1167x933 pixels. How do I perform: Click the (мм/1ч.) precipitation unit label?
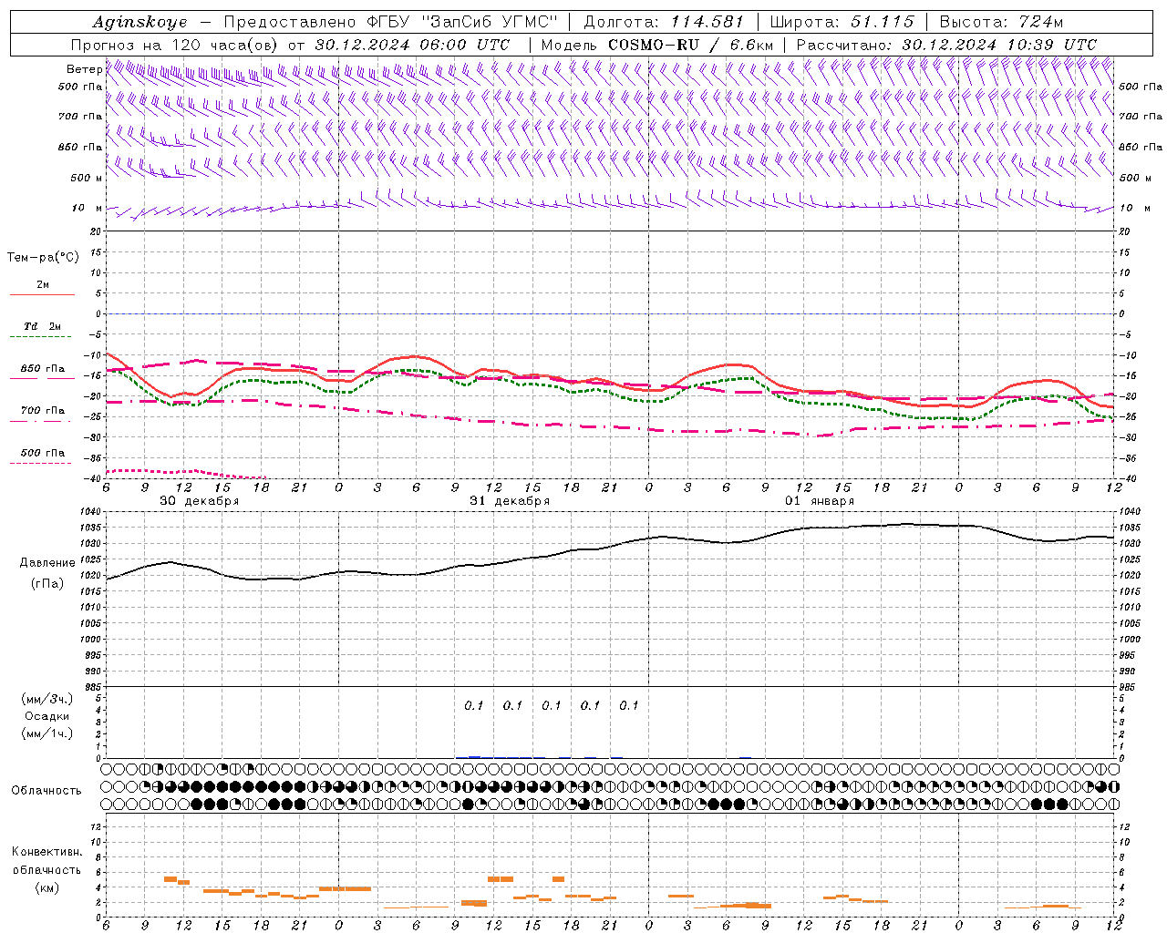(x=47, y=733)
